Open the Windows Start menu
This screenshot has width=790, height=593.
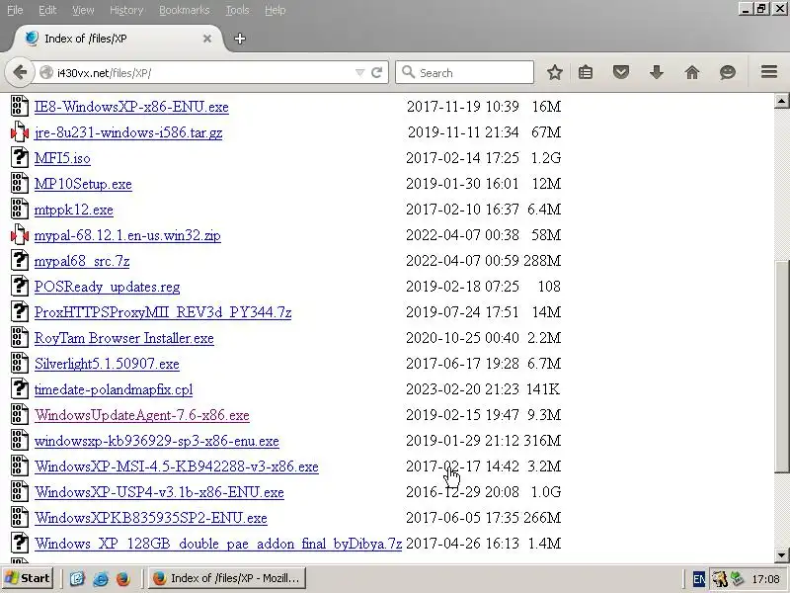point(28,578)
